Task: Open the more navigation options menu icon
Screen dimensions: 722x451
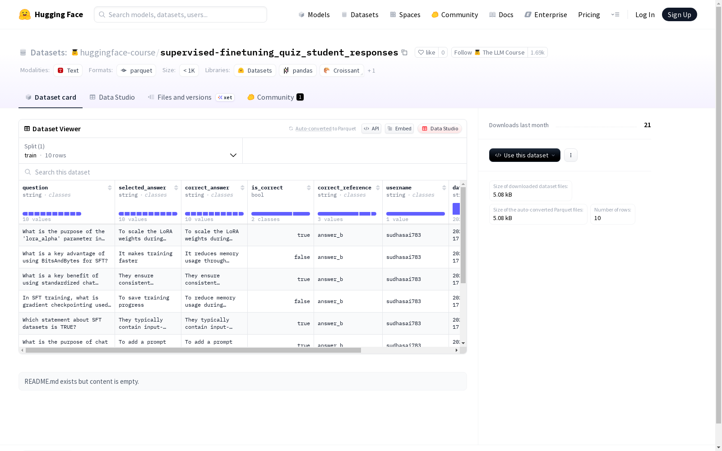Action: 615,14
